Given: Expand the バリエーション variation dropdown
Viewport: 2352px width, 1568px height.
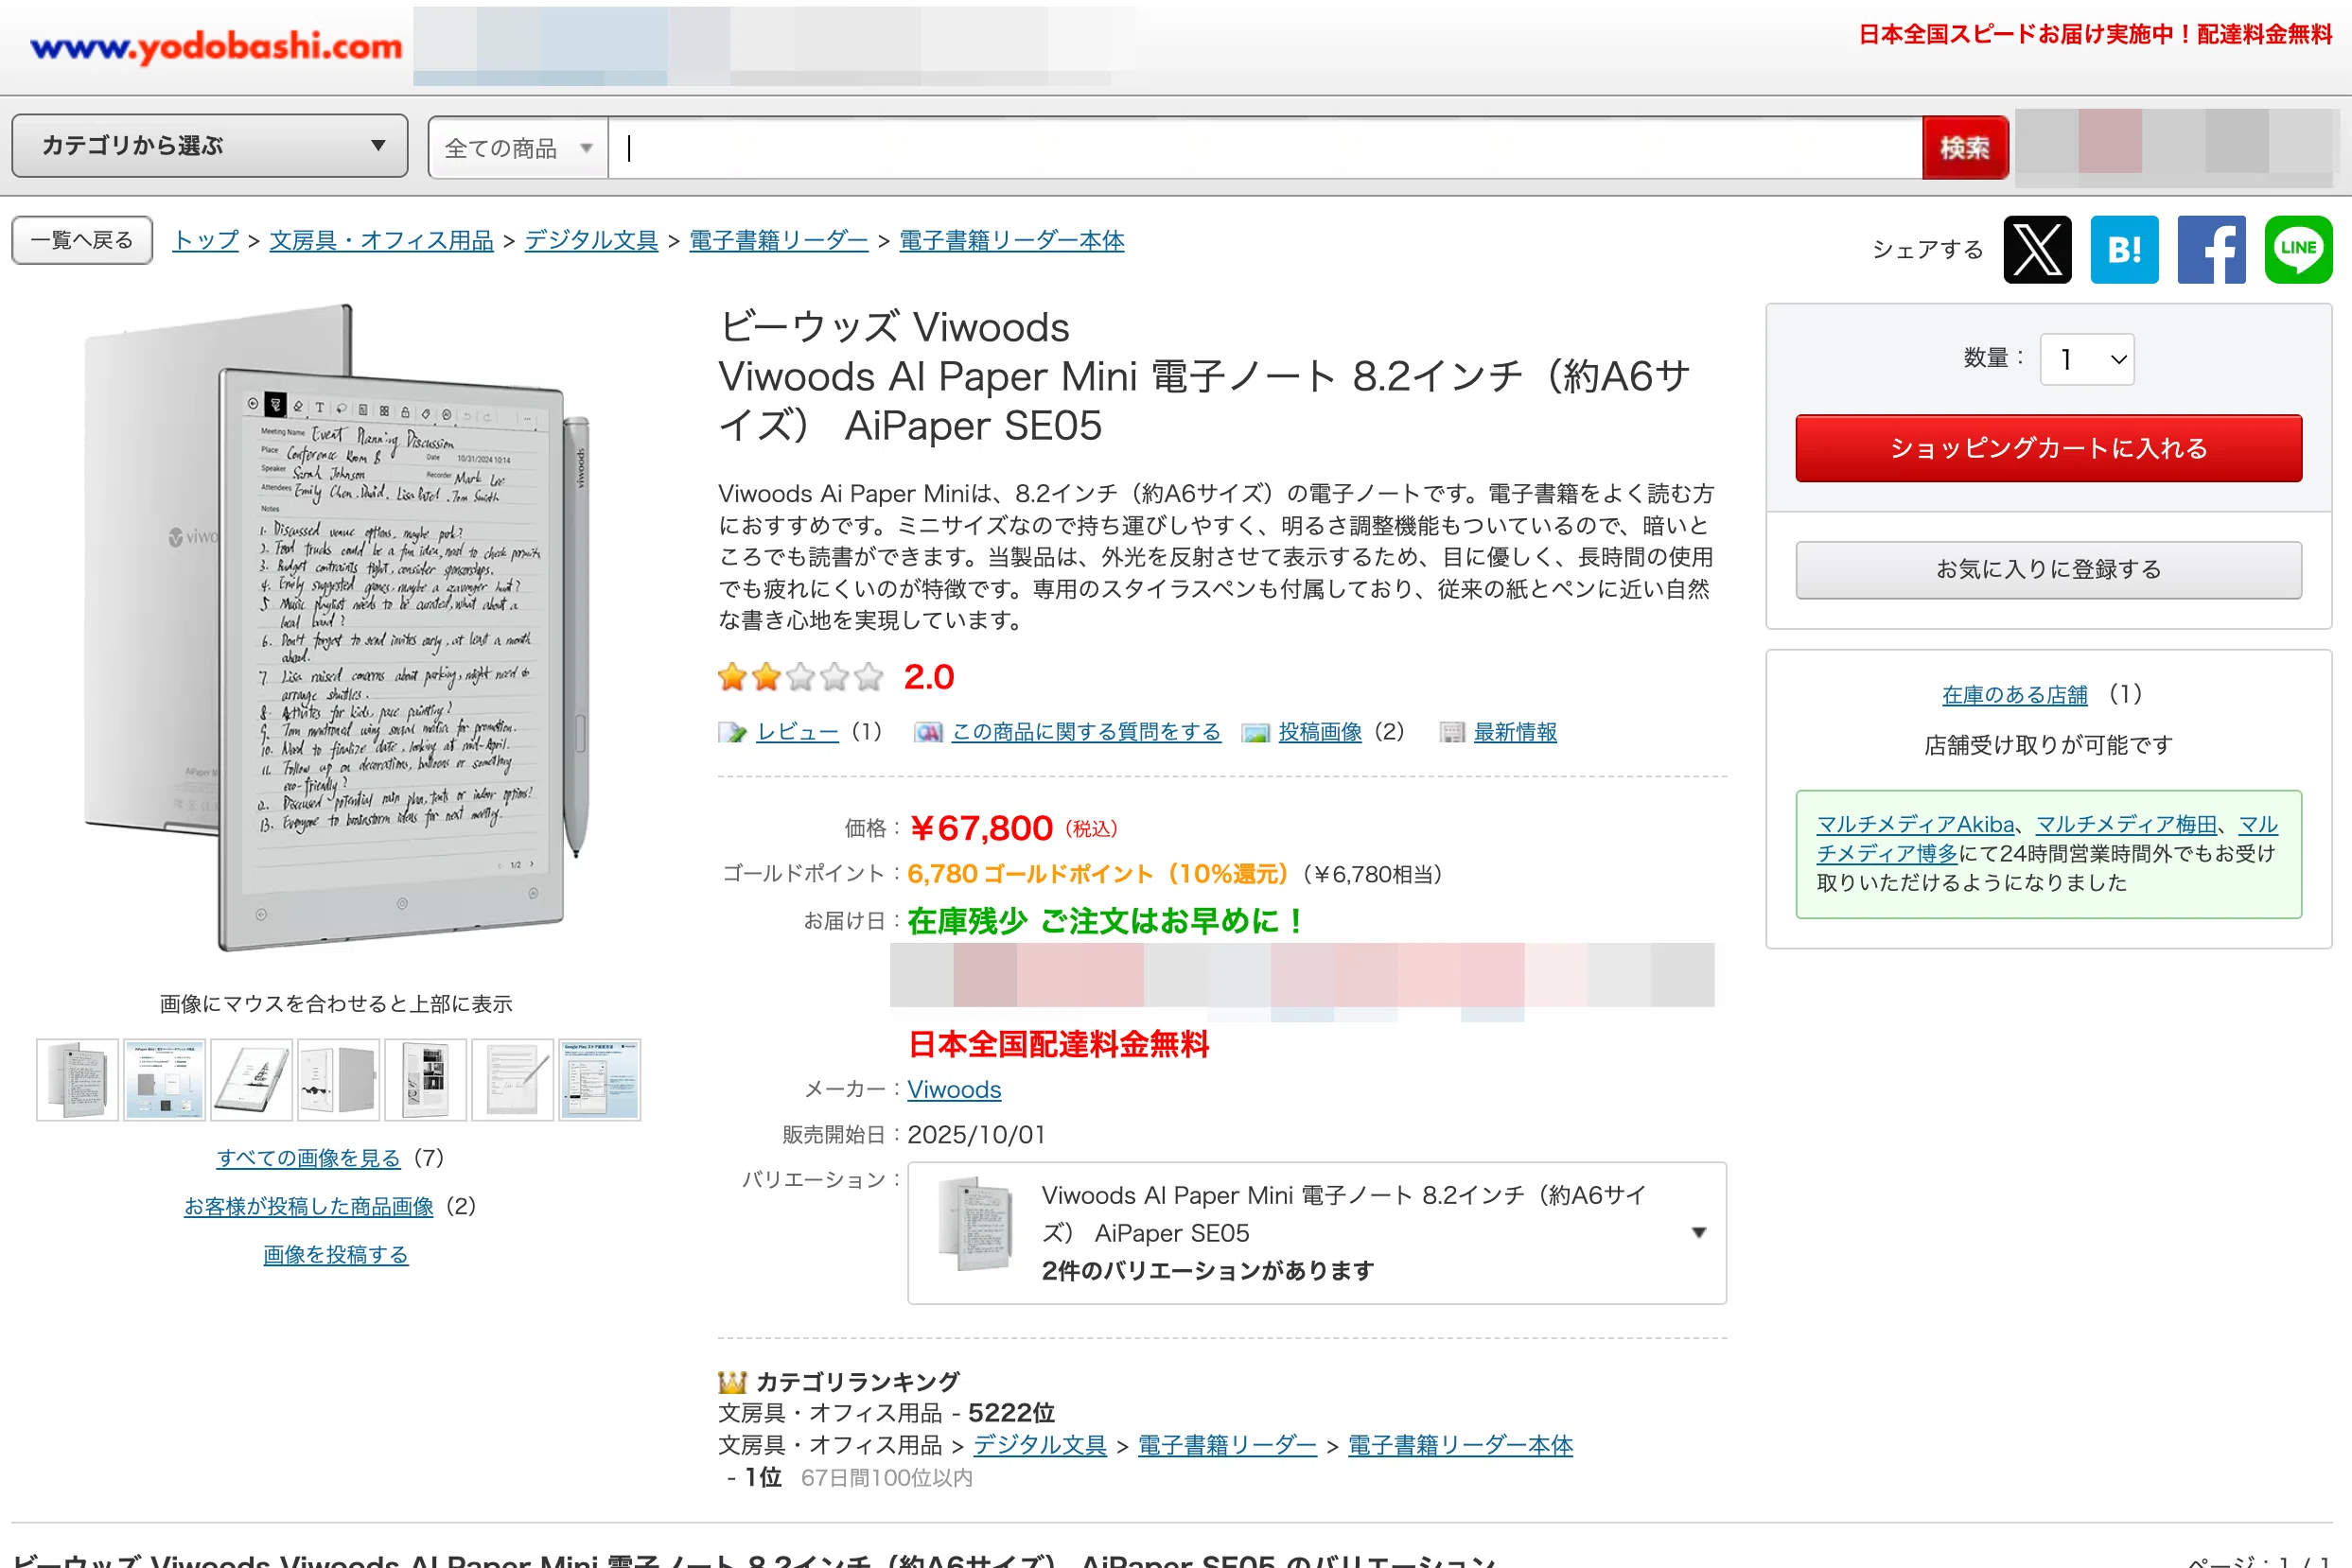Looking at the screenshot, I should [x=1317, y=1232].
